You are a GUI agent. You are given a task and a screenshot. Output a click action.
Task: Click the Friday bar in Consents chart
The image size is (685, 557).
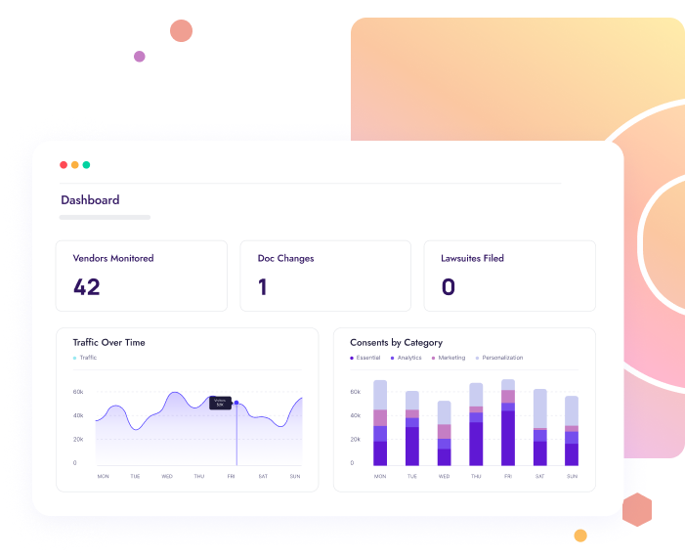pos(508,423)
